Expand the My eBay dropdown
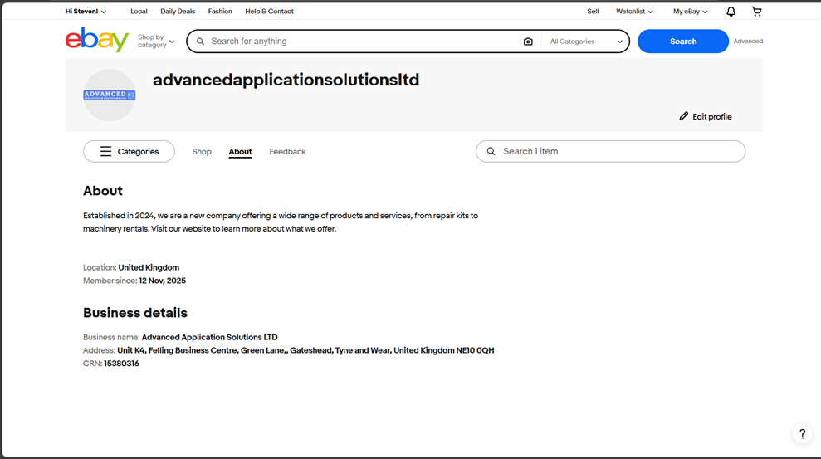The image size is (821, 459). (690, 12)
